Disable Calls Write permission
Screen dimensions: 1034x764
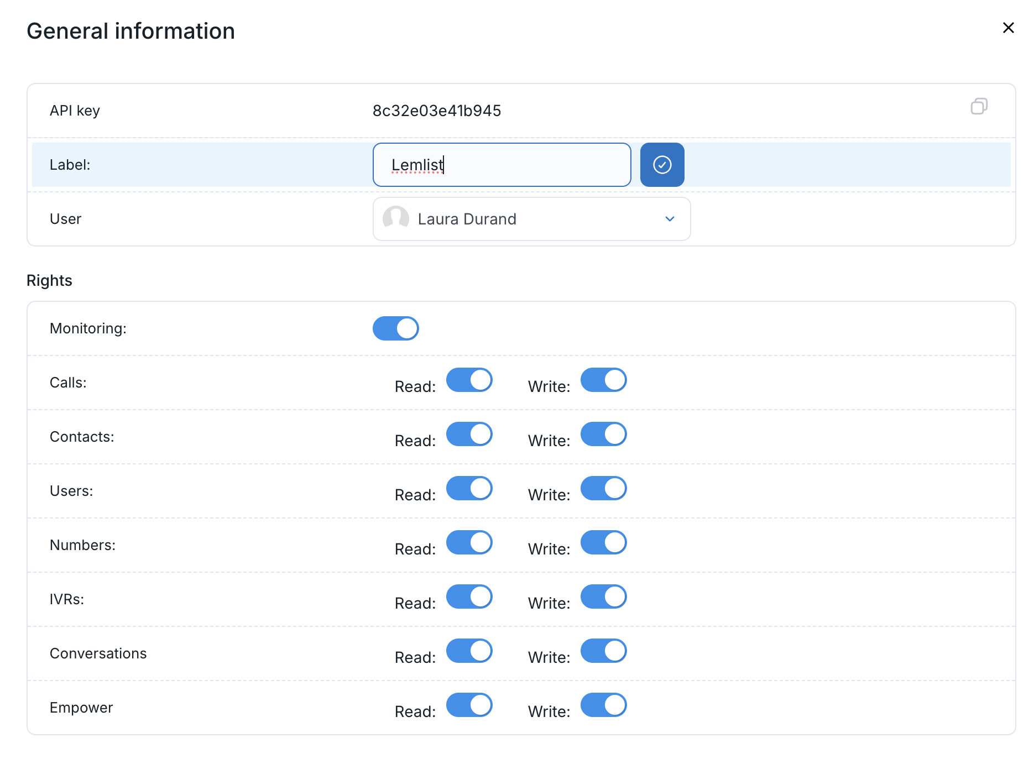pyautogui.click(x=603, y=380)
